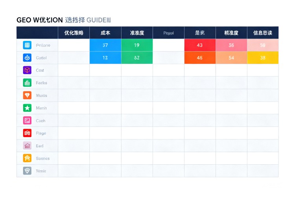Select the Flage row label

point(41,133)
